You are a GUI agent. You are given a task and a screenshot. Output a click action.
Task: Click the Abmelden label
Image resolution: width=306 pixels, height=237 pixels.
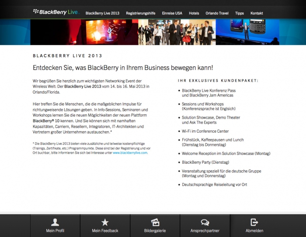[x=254, y=230]
